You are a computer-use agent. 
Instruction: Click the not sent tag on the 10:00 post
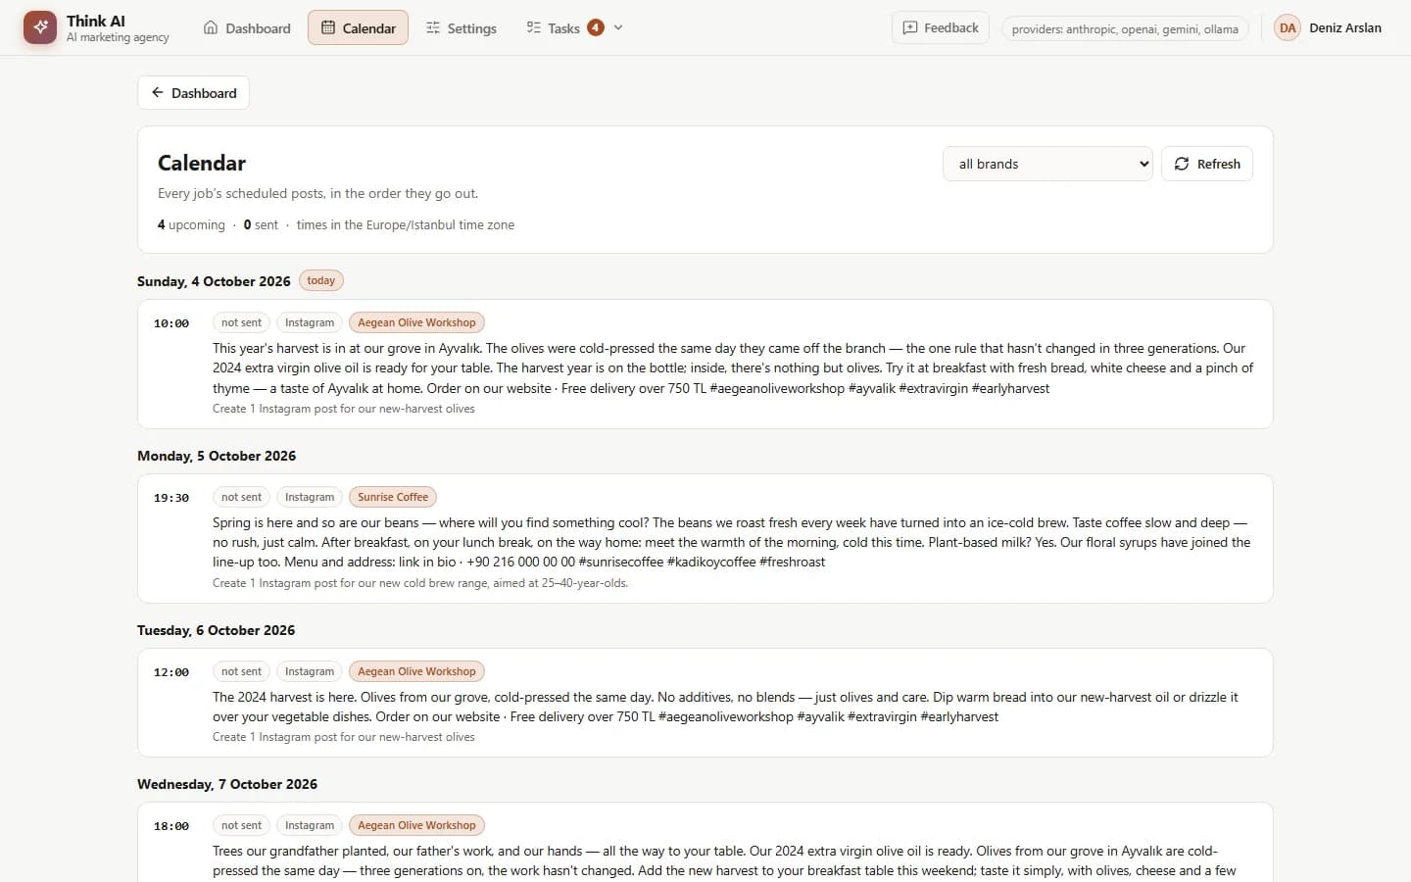[x=241, y=322]
